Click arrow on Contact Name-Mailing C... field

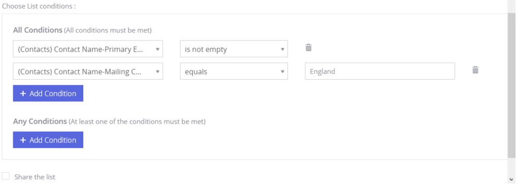[x=157, y=71]
